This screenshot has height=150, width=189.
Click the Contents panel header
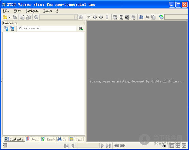[43, 23]
